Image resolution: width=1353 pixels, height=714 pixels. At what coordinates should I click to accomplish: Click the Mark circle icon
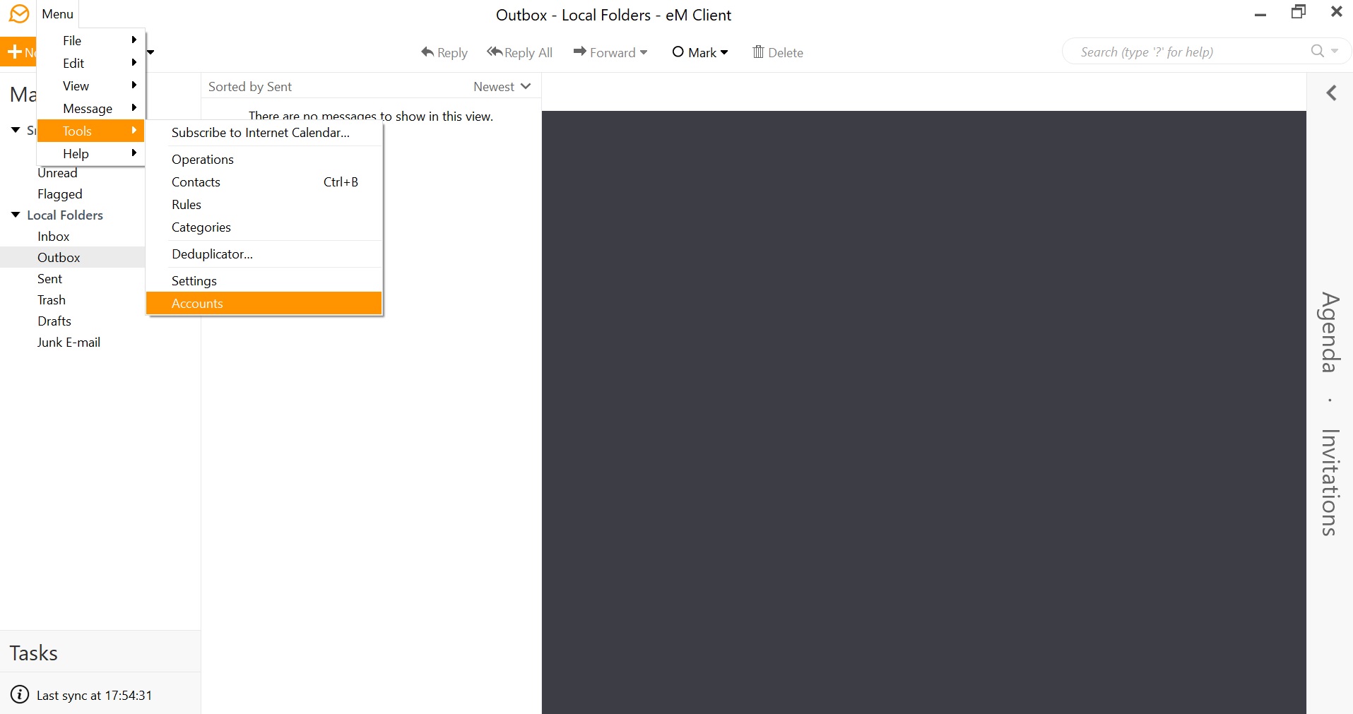(678, 52)
